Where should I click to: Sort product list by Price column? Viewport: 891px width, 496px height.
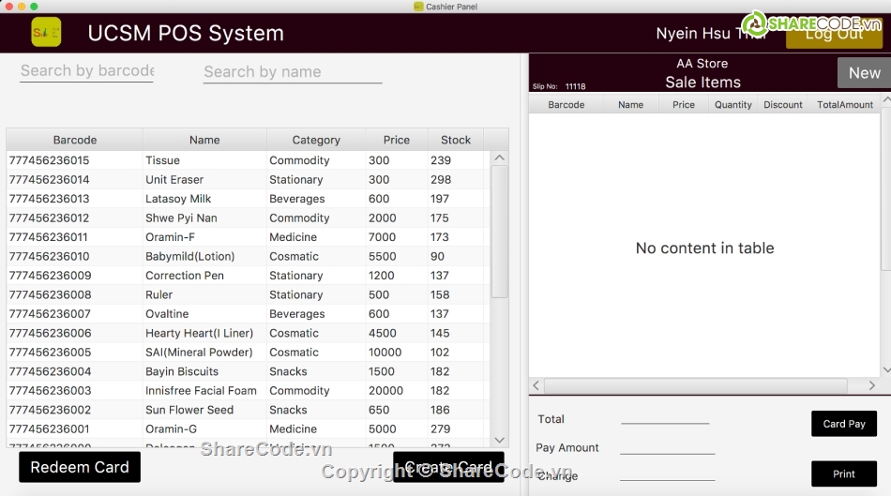tap(396, 140)
